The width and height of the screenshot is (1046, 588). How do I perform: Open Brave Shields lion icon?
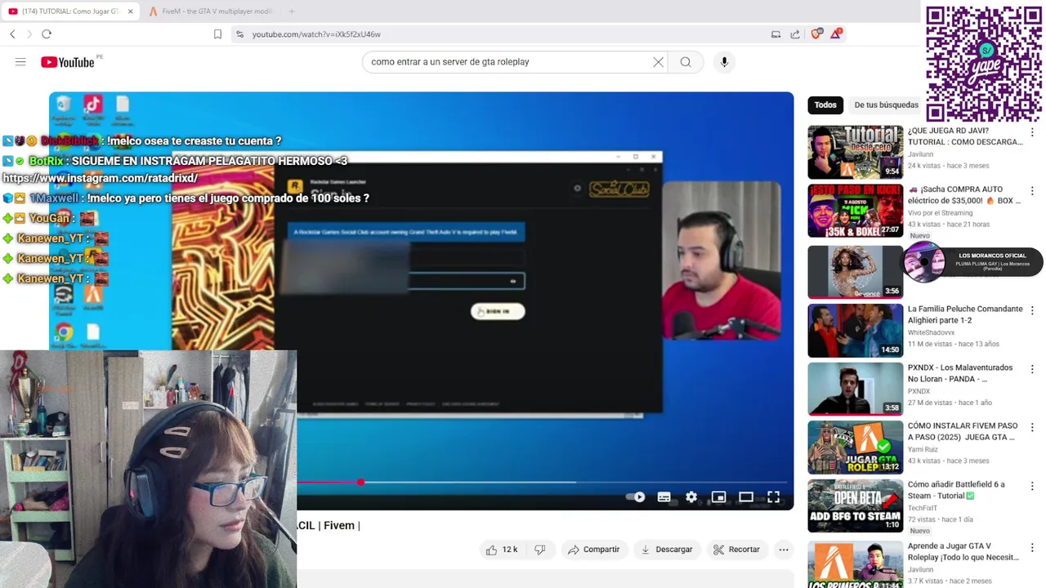pyautogui.click(x=816, y=34)
